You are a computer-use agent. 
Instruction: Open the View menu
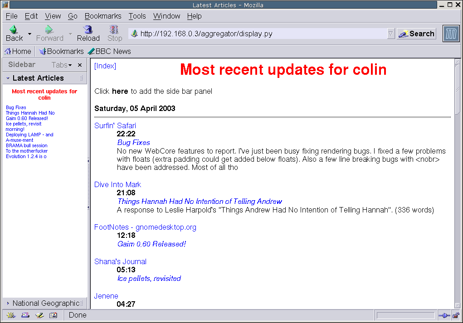[53, 16]
